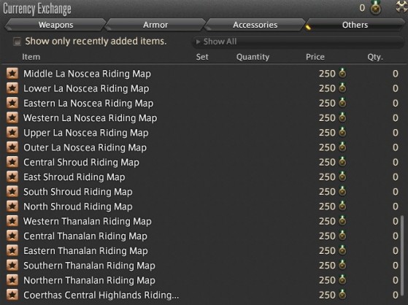
Task: Open the Show All filter dropdown
Action: (299, 42)
